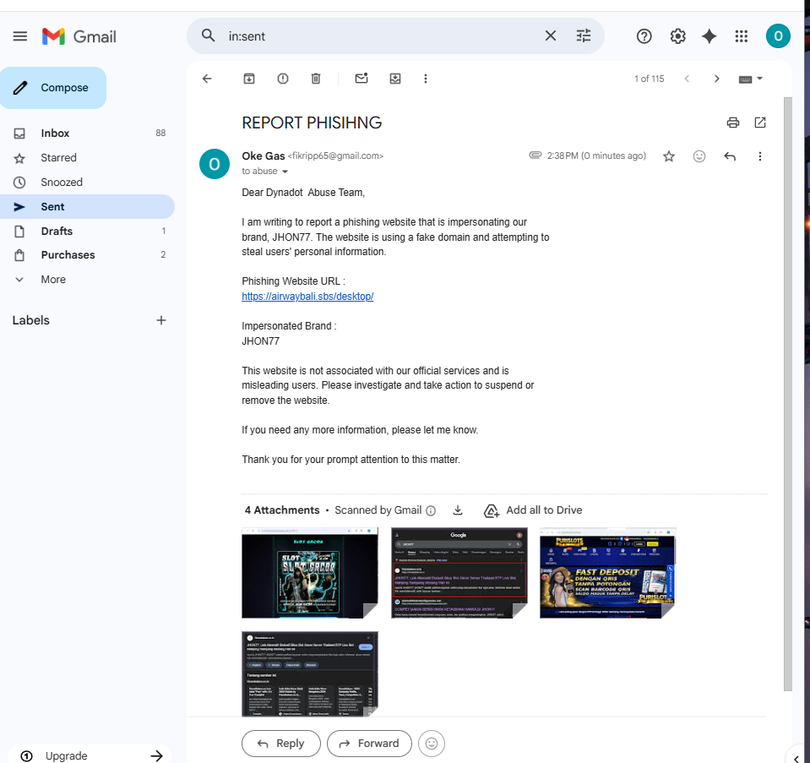Click inside the in:sent search field
The height and width of the screenshot is (763, 810).
click(x=381, y=36)
